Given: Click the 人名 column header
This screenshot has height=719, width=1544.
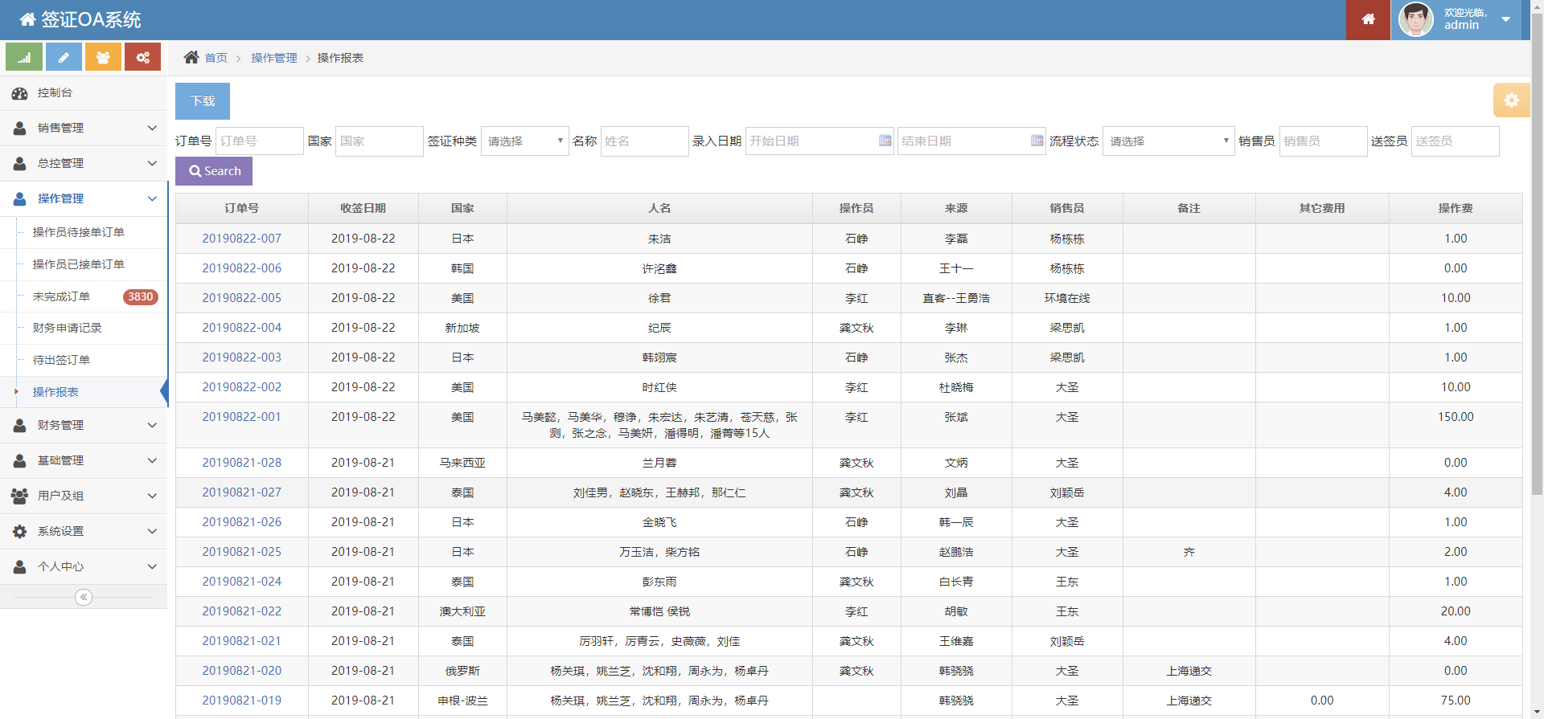Looking at the screenshot, I should [659, 208].
